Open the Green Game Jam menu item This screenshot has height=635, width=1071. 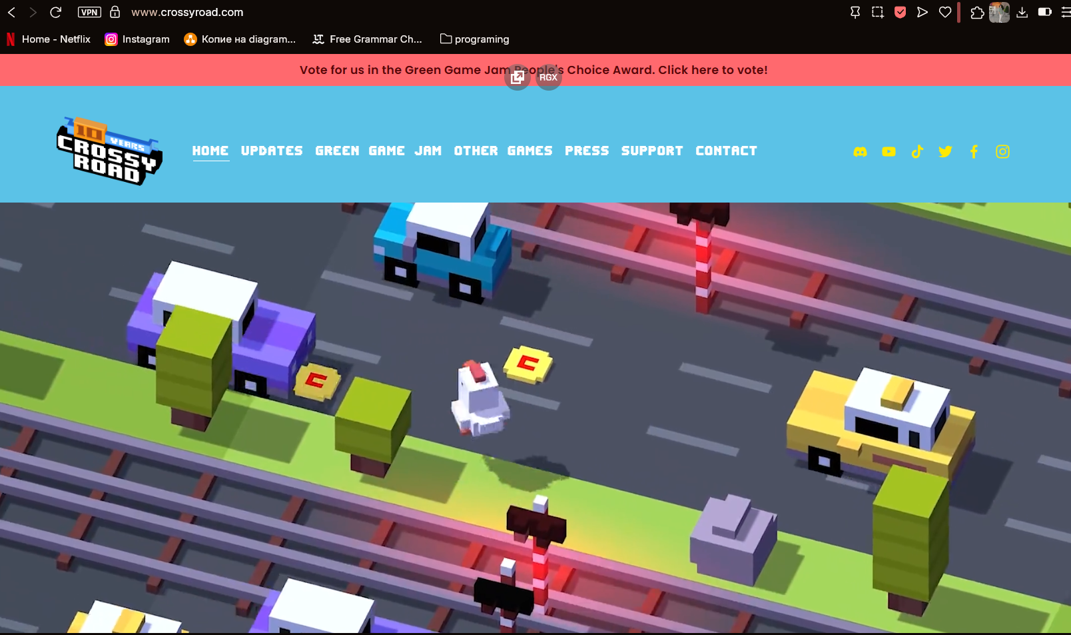(x=378, y=151)
